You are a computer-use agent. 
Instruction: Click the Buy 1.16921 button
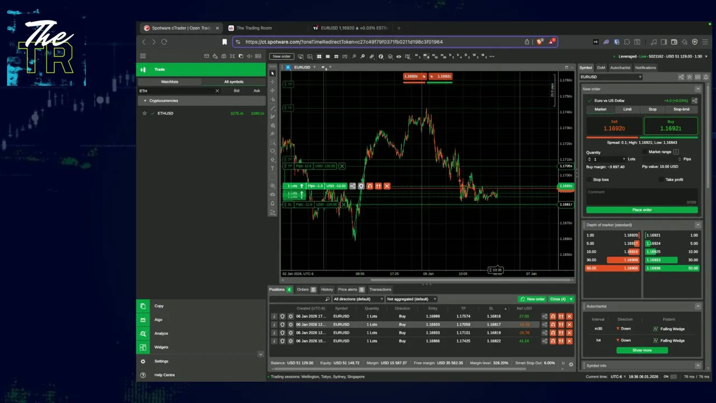[671, 126]
